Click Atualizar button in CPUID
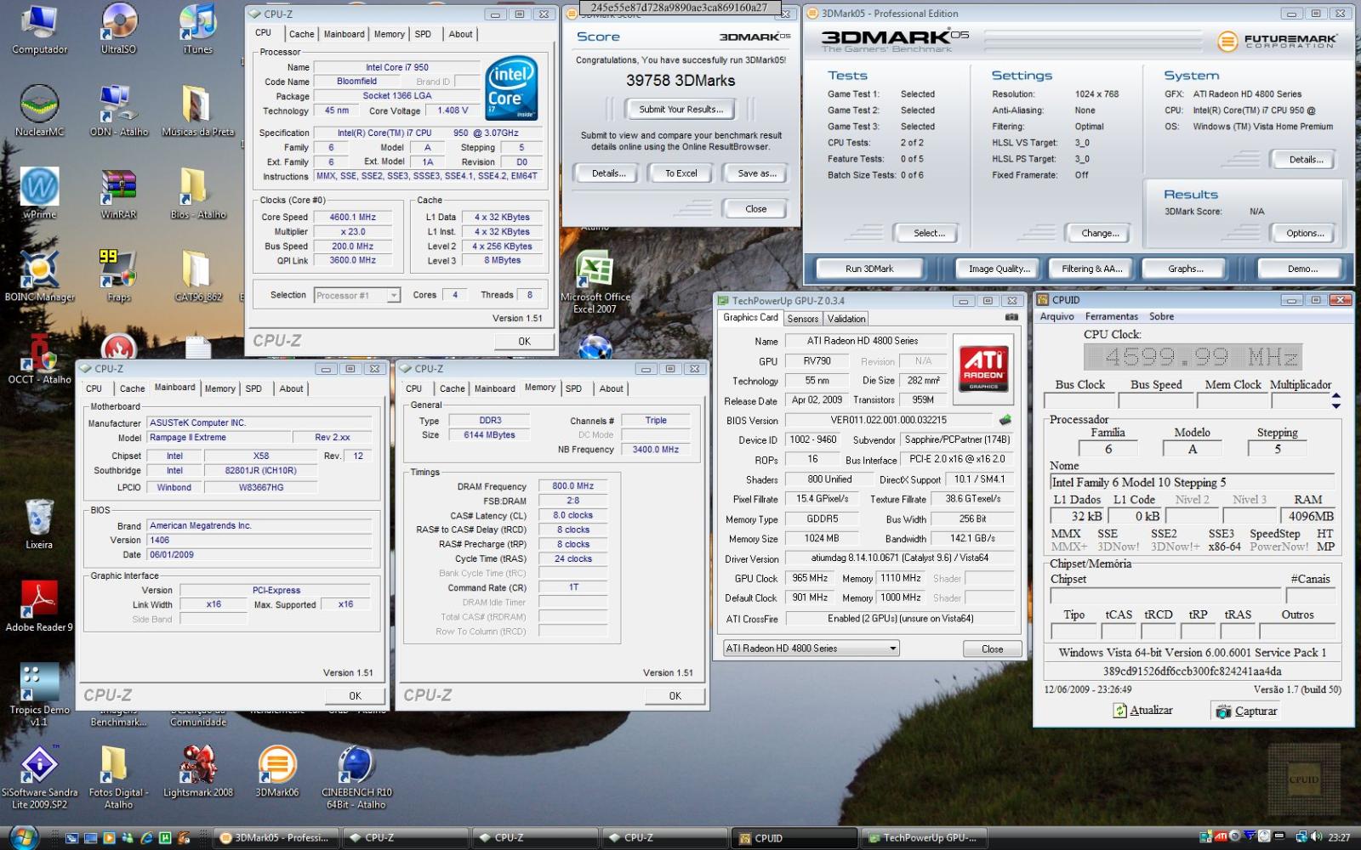 coord(1143,711)
